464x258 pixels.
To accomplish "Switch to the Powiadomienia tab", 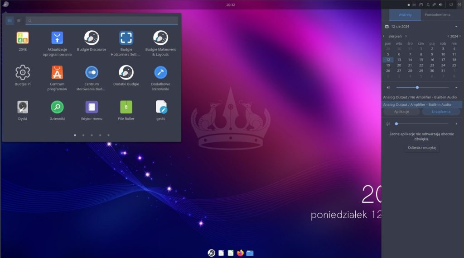I will pyautogui.click(x=437, y=15).
